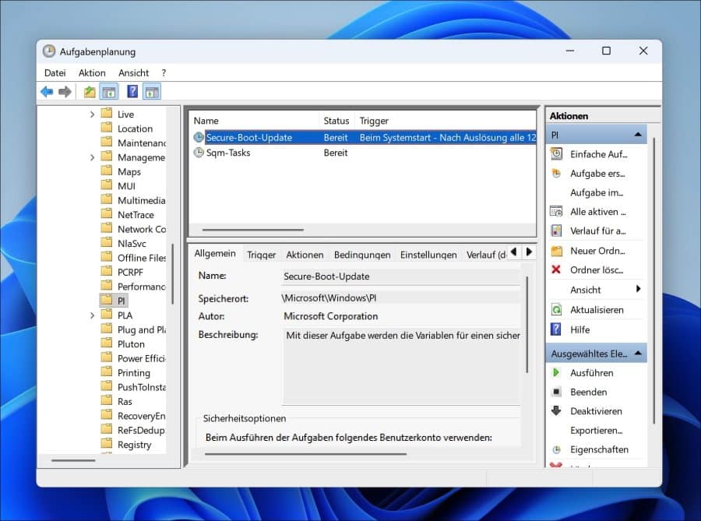Disable the task with the Deaktivieren arrow icon
The height and width of the screenshot is (521, 701).
point(558,410)
